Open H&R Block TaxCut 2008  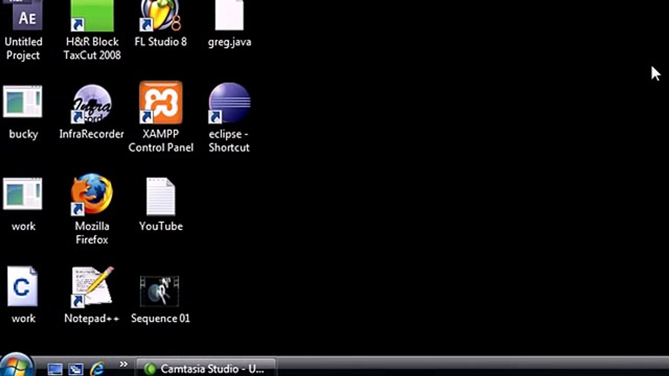pyautogui.click(x=92, y=16)
